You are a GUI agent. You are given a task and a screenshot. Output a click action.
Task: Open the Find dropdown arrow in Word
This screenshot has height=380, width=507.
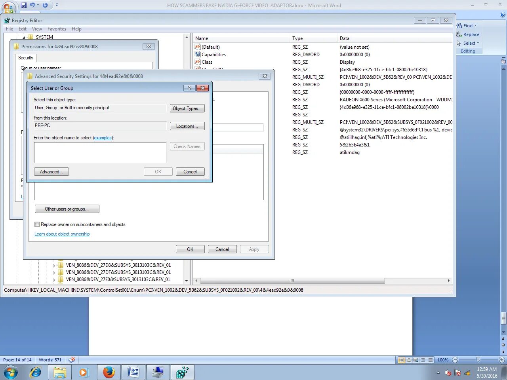click(x=475, y=26)
